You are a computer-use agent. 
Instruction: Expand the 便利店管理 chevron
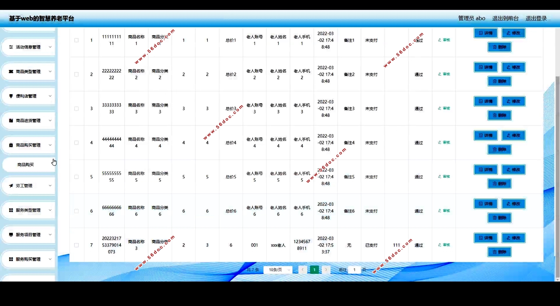click(x=50, y=96)
